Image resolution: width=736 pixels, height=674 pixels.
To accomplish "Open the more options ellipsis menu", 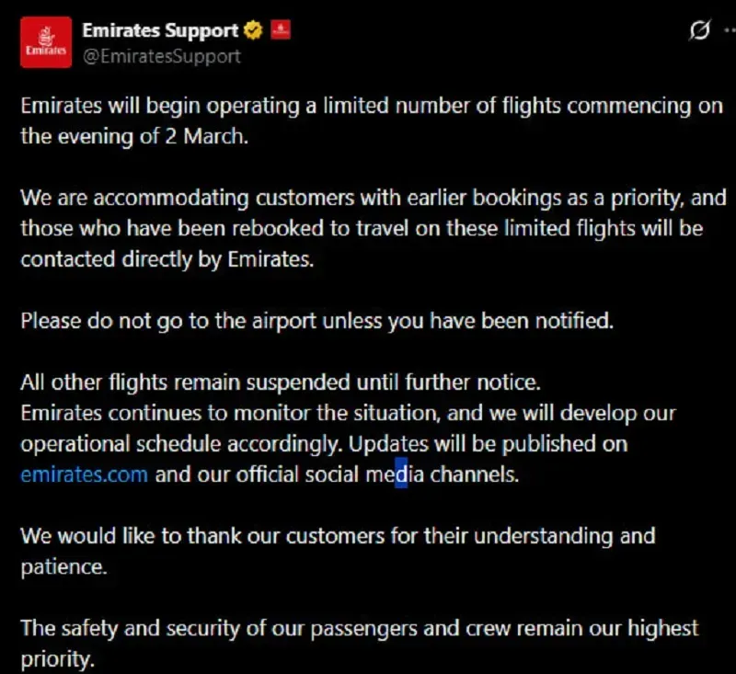I will click(729, 31).
